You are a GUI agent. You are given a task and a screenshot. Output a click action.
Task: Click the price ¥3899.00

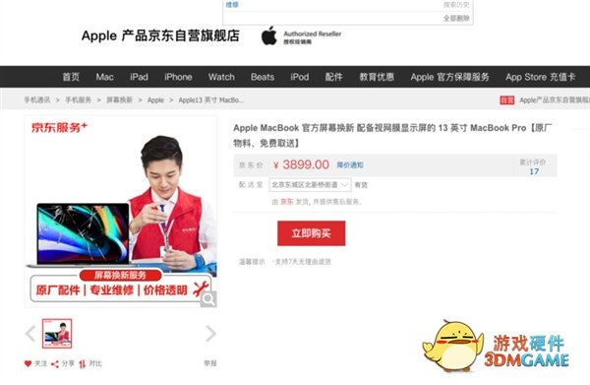point(301,164)
